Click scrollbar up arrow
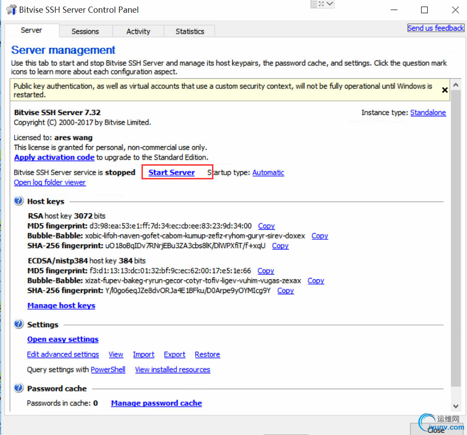The image size is (467, 435). point(456,85)
